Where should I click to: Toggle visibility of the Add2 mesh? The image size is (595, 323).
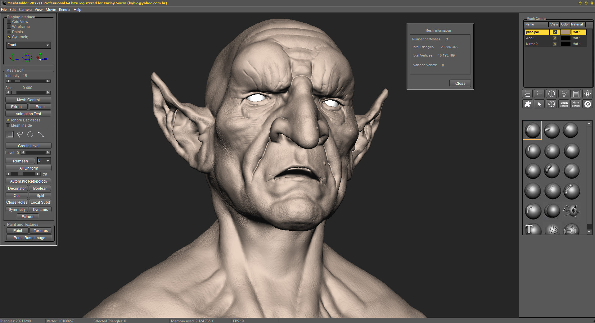point(555,38)
